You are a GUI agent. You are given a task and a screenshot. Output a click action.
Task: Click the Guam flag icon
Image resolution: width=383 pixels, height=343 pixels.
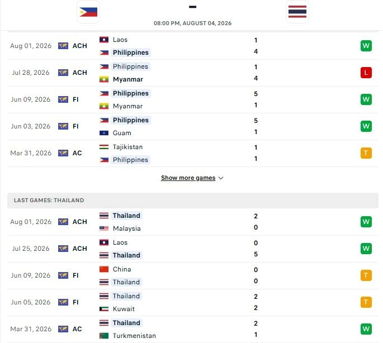(104, 133)
